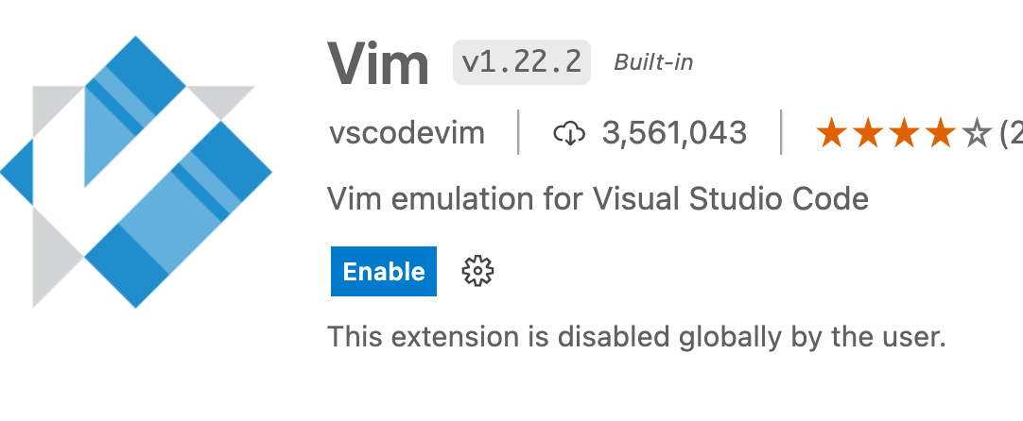The width and height of the screenshot is (1023, 421).
Task: Click the Vim extension title heading
Action: coord(378,63)
